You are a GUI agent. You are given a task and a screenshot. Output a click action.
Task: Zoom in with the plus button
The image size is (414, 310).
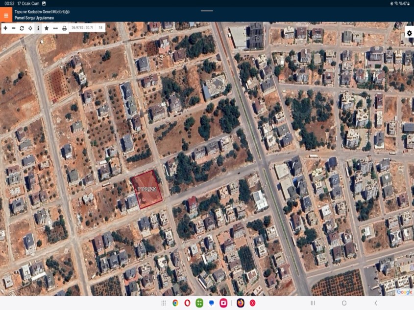(x=5, y=28)
